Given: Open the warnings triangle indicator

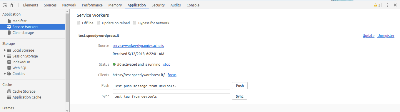Looking at the screenshot, I should [x=375, y=5].
